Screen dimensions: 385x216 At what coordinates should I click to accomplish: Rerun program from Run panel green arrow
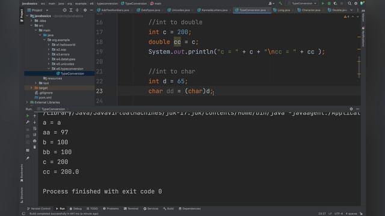[x=28, y=116]
